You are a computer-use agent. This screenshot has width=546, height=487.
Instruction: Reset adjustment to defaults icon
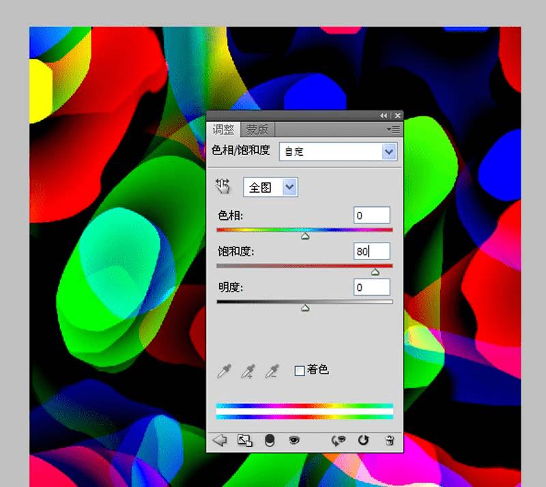point(363,441)
